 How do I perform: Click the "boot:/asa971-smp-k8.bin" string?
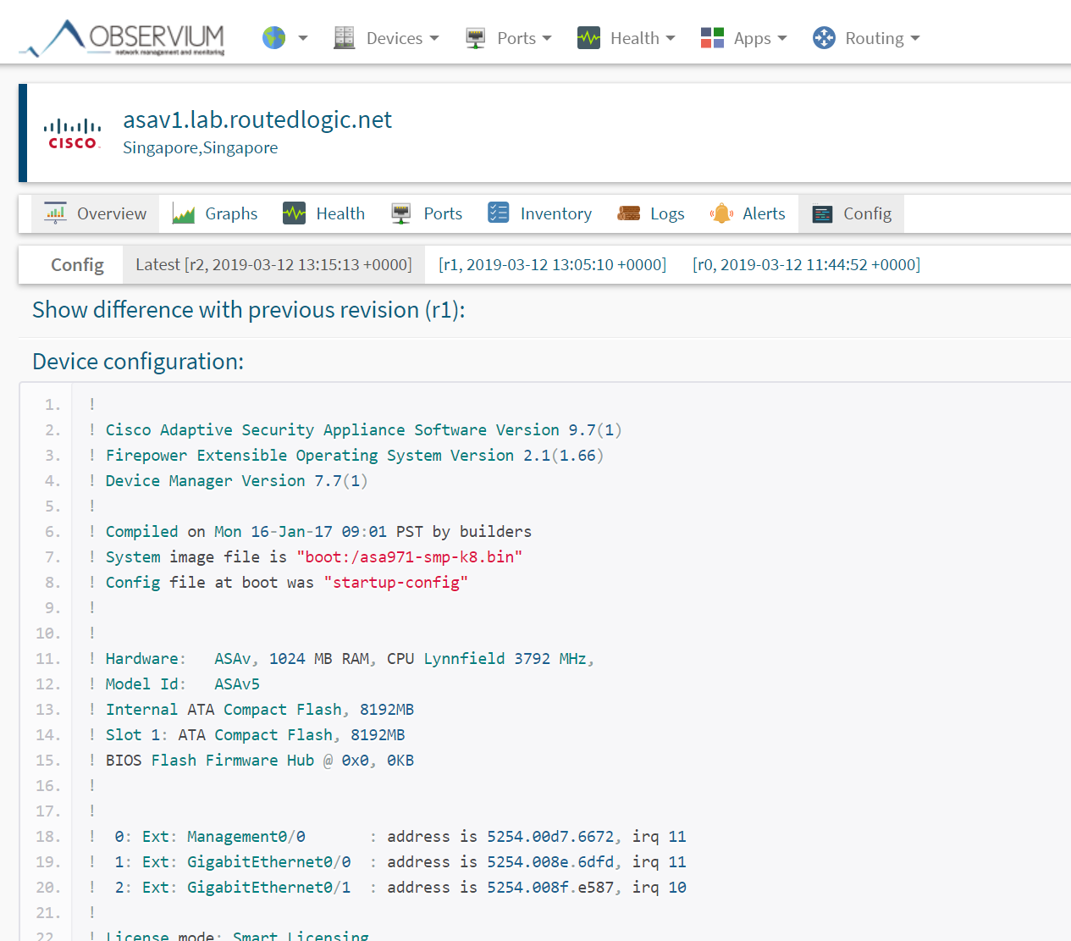click(x=410, y=557)
